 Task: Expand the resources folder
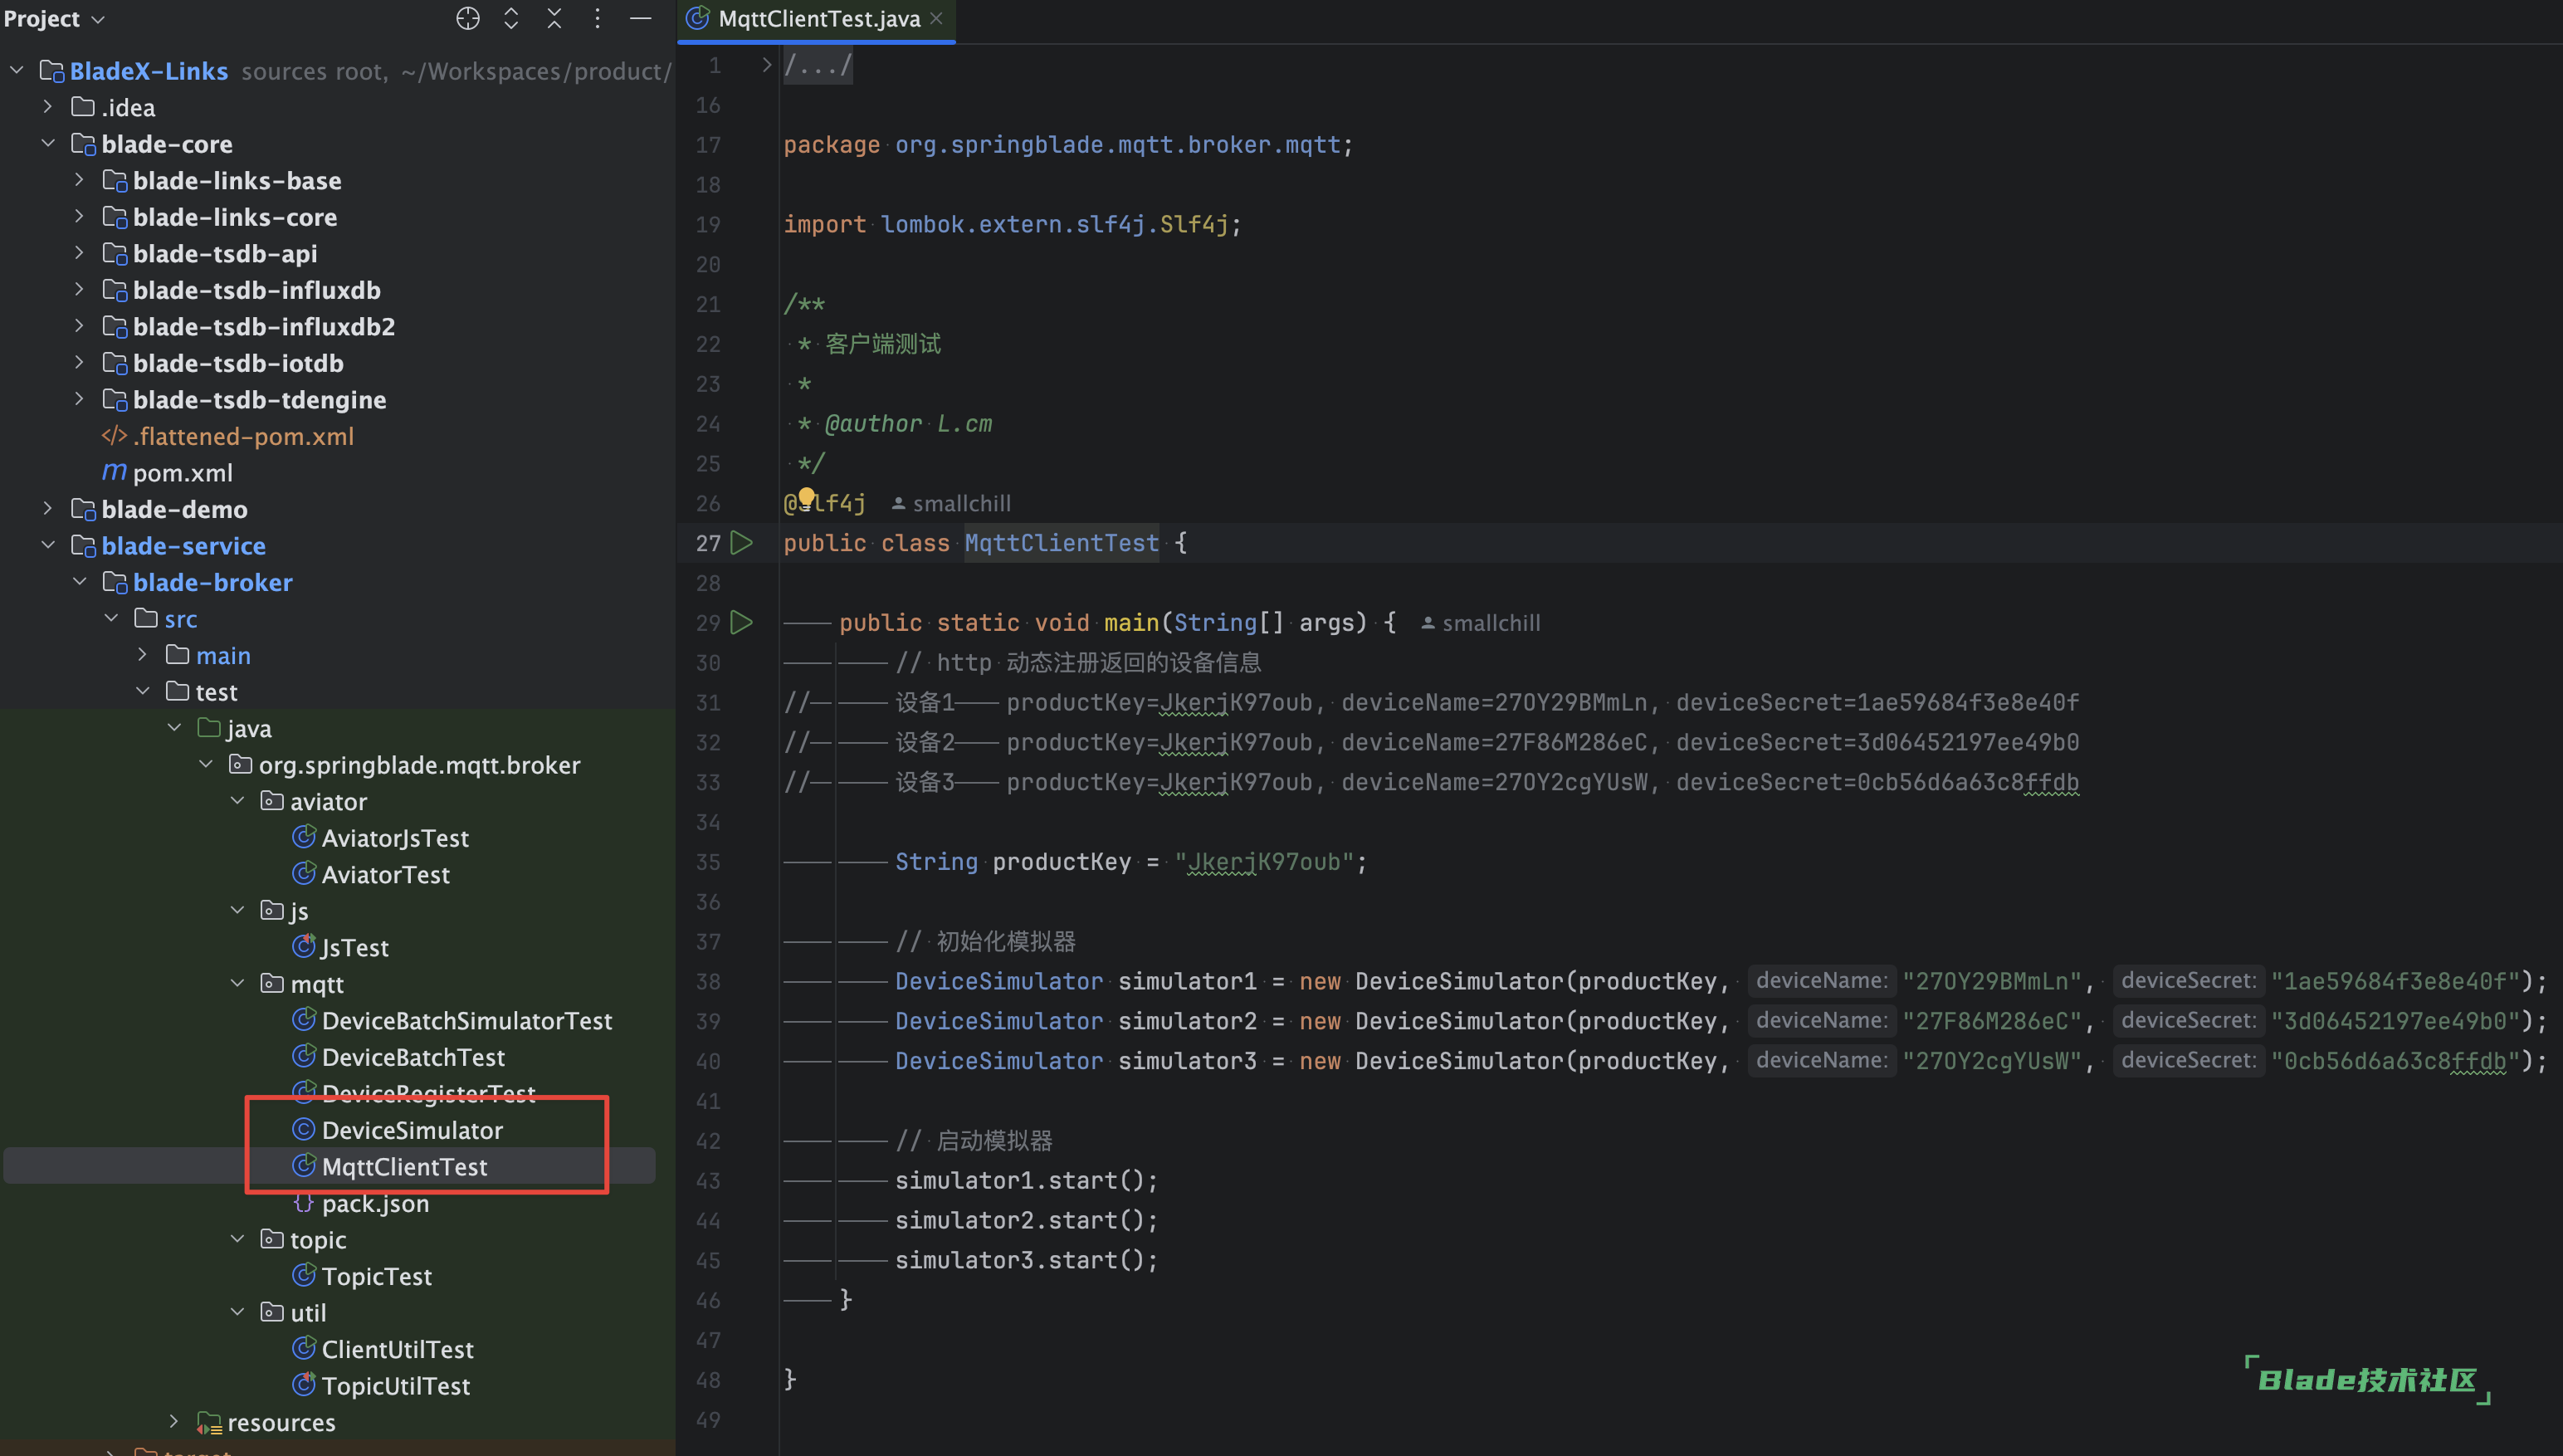tap(175, 1422)
